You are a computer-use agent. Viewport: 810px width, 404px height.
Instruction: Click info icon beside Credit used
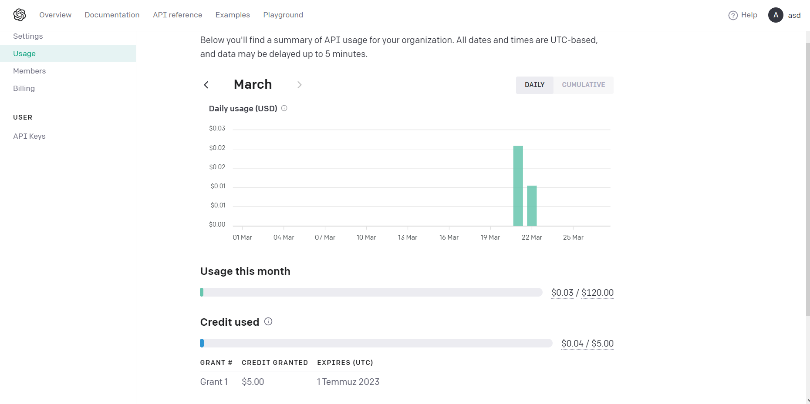point(268,321)
